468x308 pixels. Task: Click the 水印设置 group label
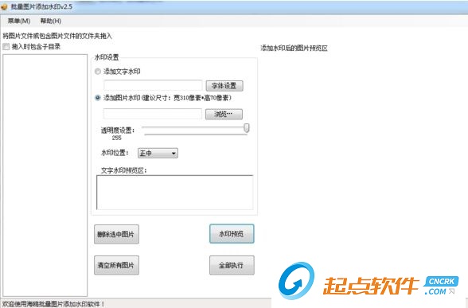[107, 57]
